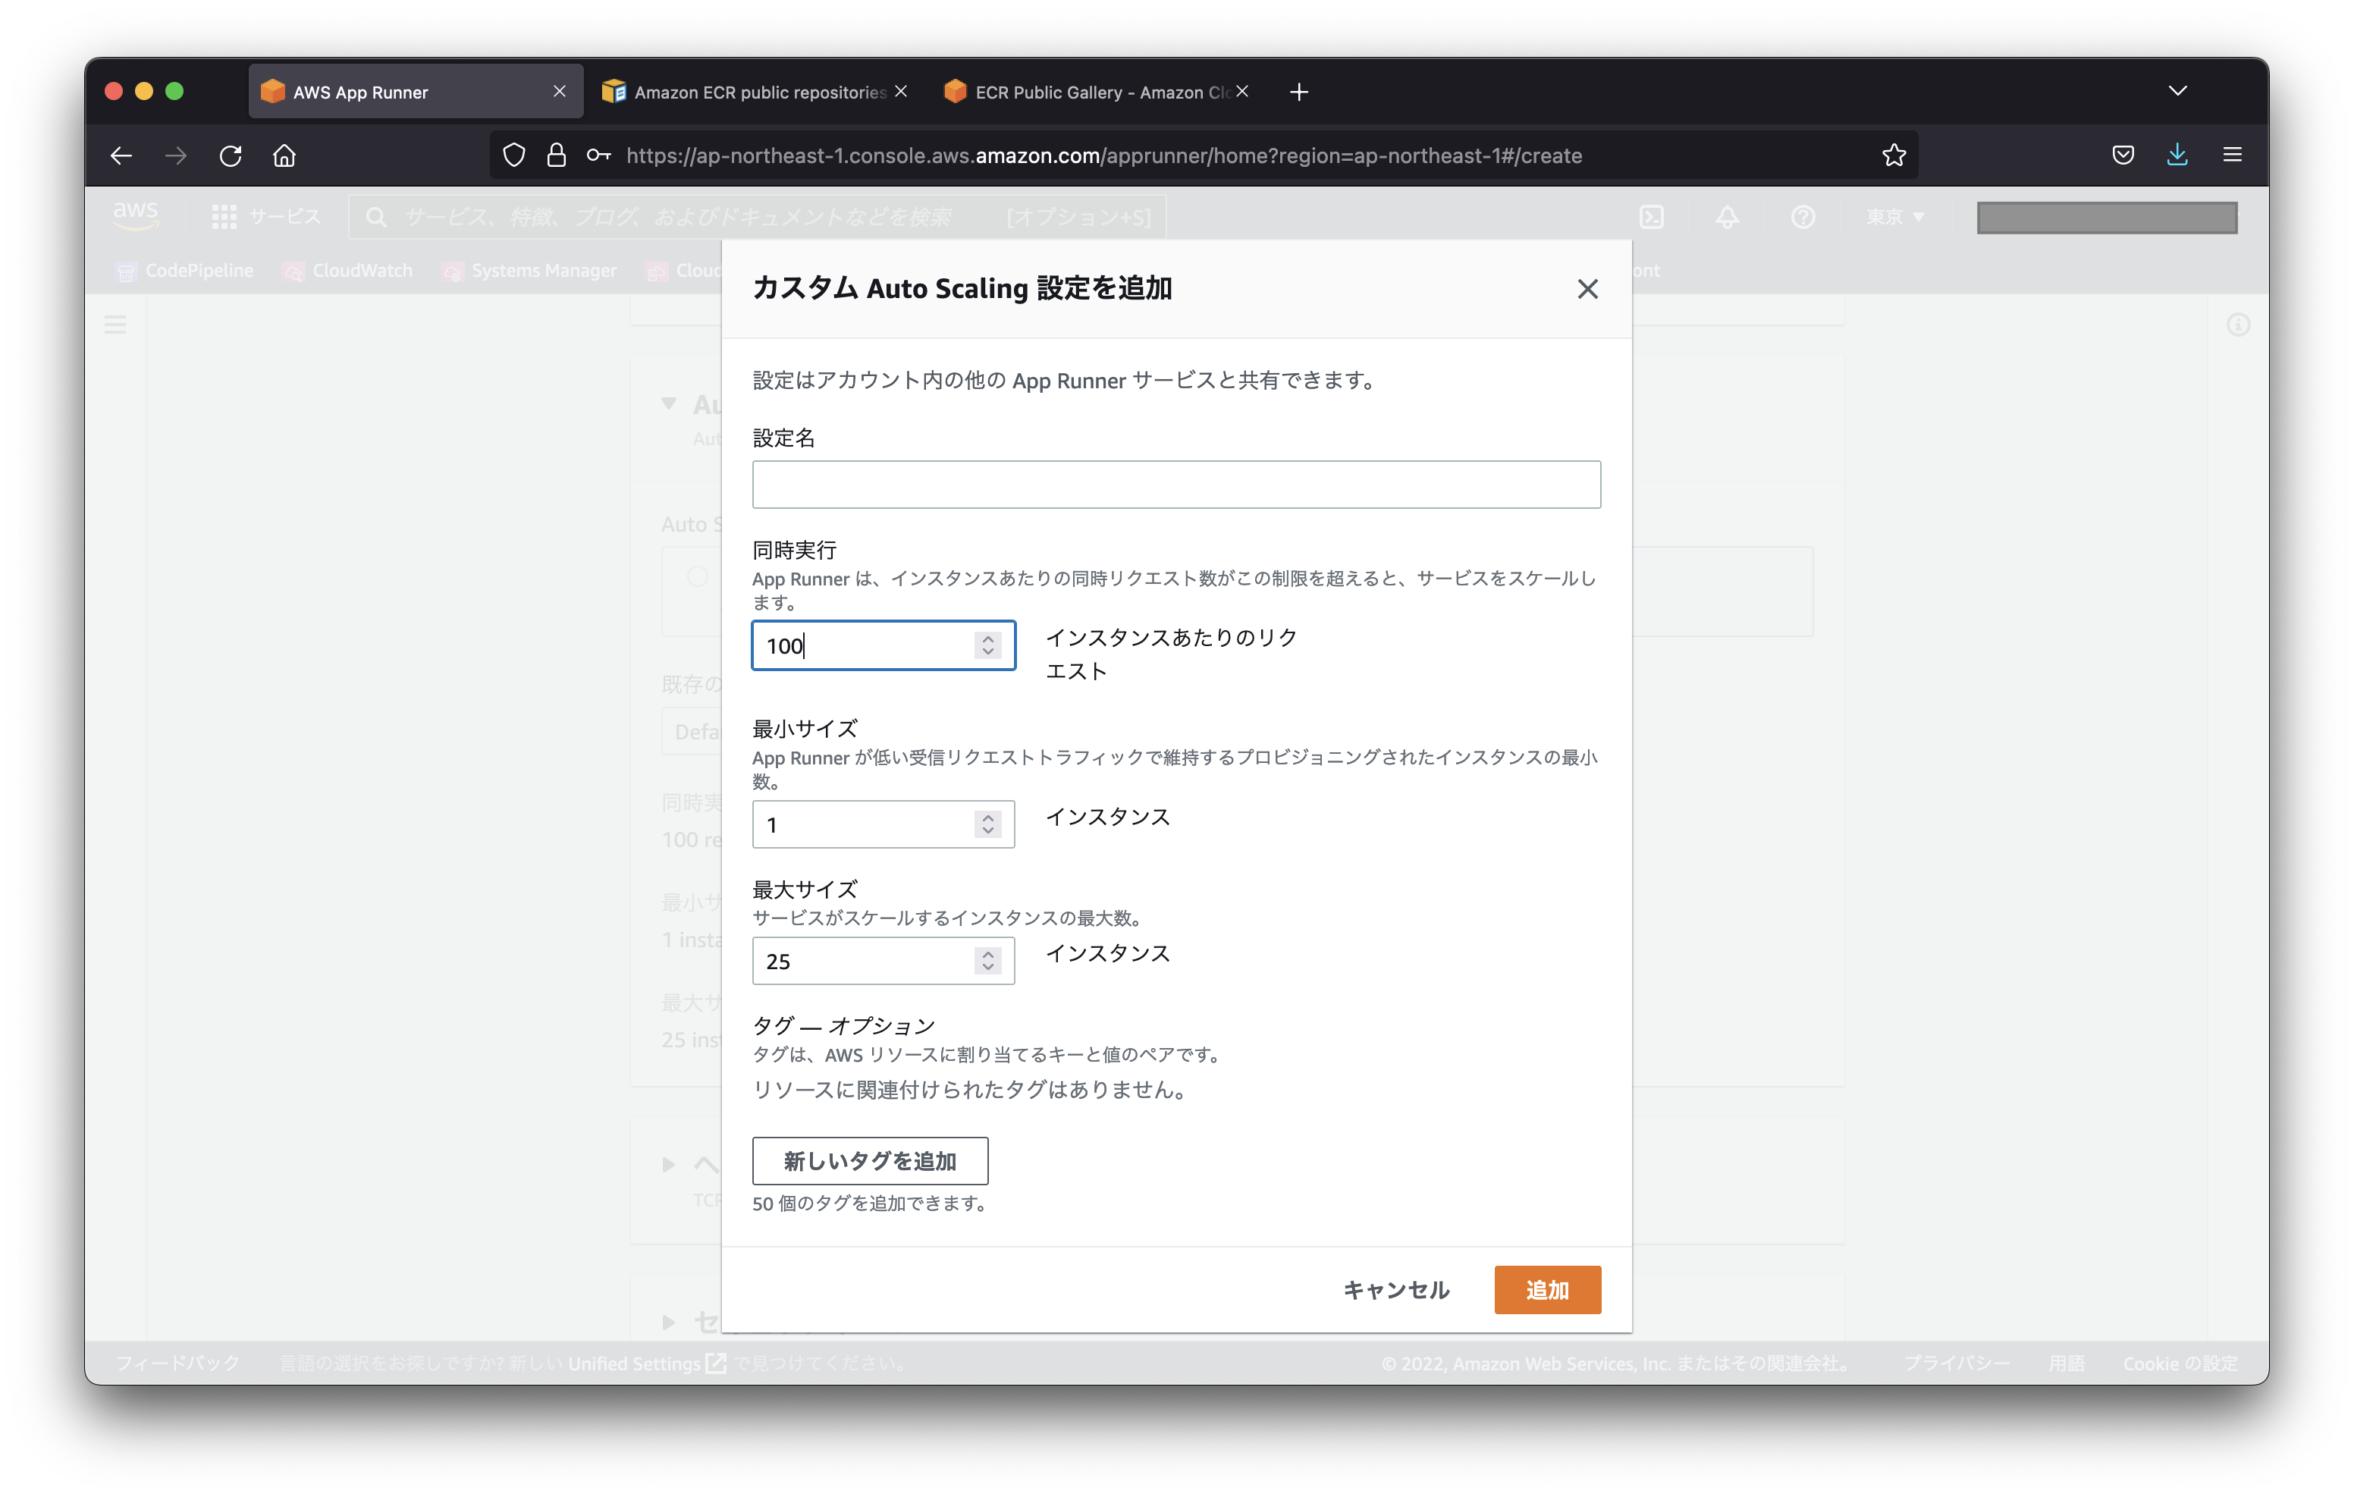Save page to Pocket
The image size is (2354, 1497).
(2122, 155)
